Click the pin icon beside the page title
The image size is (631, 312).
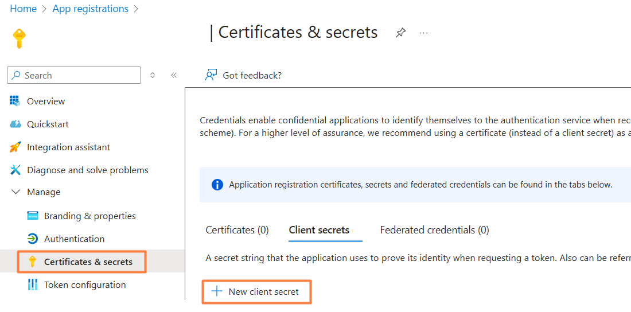(400, 33)
